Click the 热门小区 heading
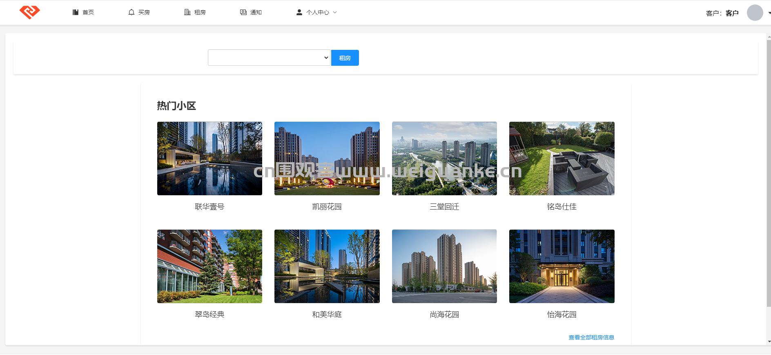The height and width of the screenshot is (355, 771). coord(176,106)
